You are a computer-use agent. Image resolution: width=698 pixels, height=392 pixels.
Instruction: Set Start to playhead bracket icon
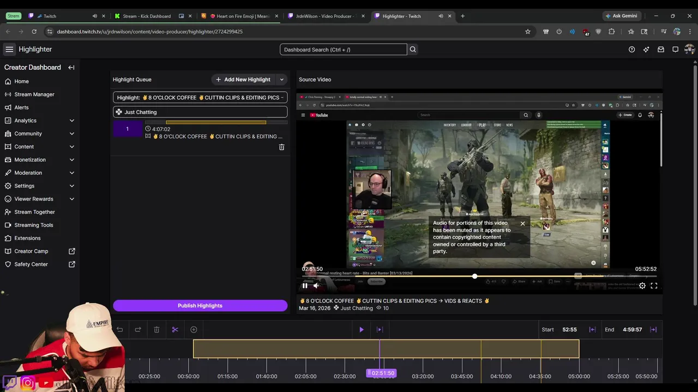[x=592, y=329]
